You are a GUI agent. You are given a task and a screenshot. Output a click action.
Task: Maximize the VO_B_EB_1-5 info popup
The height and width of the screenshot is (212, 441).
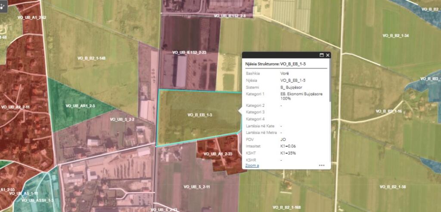[x=321, y=55]
